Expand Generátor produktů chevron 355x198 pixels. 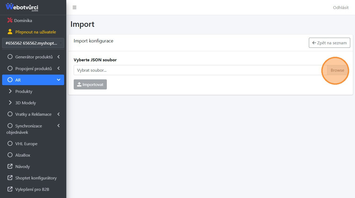point(59,57)
